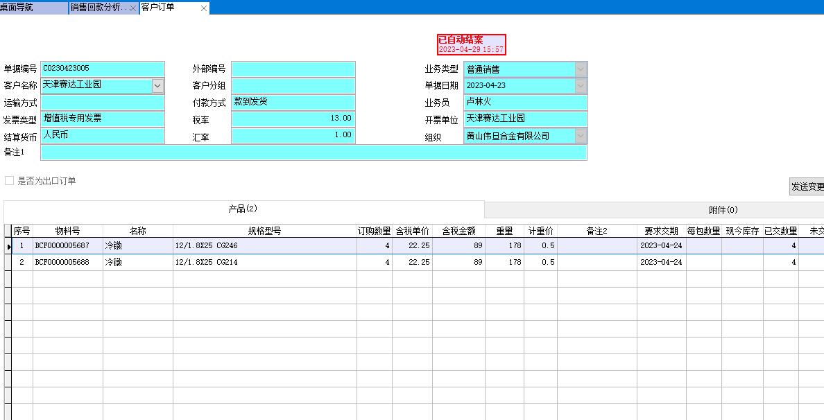Open the 附件(0) tab
Image resolution: width=824 pixels, height=420 pixels.
click(723, 210)
